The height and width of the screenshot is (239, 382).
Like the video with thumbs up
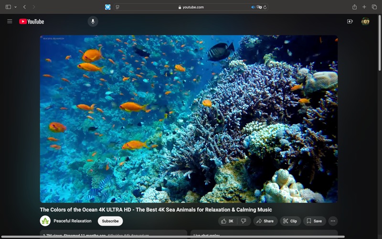[227, 221]
